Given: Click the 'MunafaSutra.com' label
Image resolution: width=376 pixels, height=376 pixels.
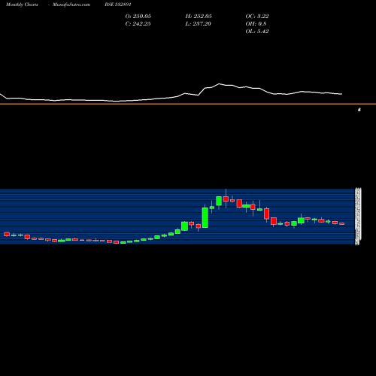Looking at the screenshot, I should click(71, 5).
